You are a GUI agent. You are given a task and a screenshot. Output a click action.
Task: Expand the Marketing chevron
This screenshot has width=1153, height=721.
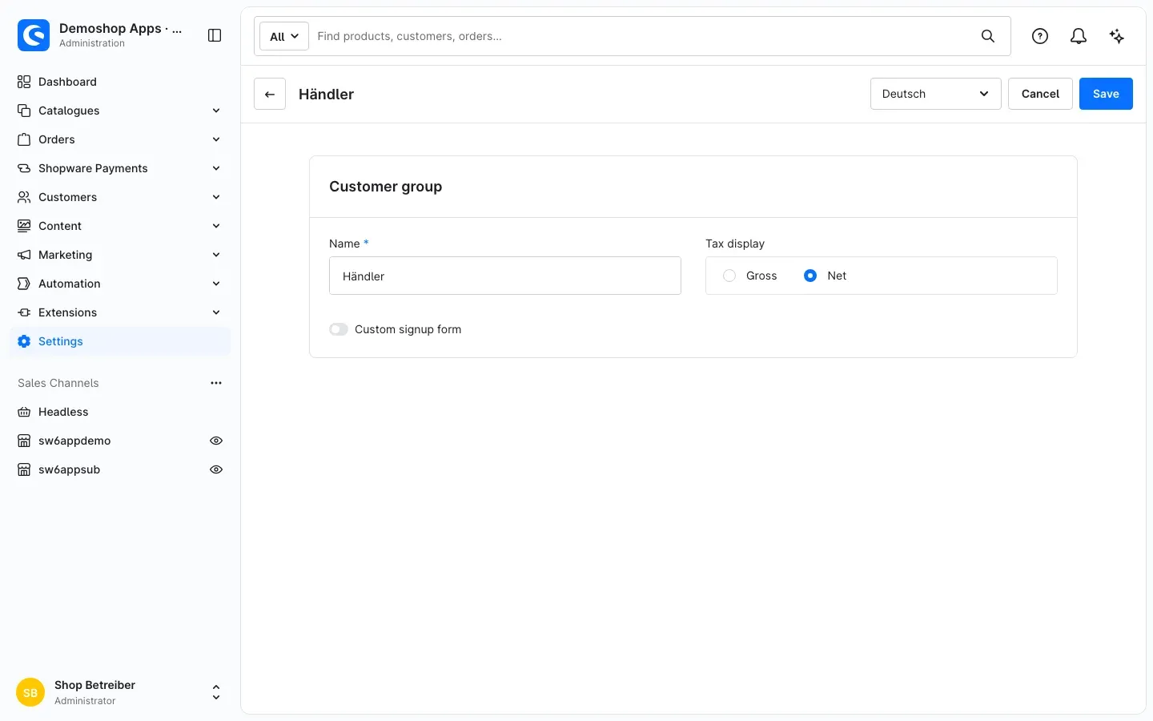tap(216, 255)
